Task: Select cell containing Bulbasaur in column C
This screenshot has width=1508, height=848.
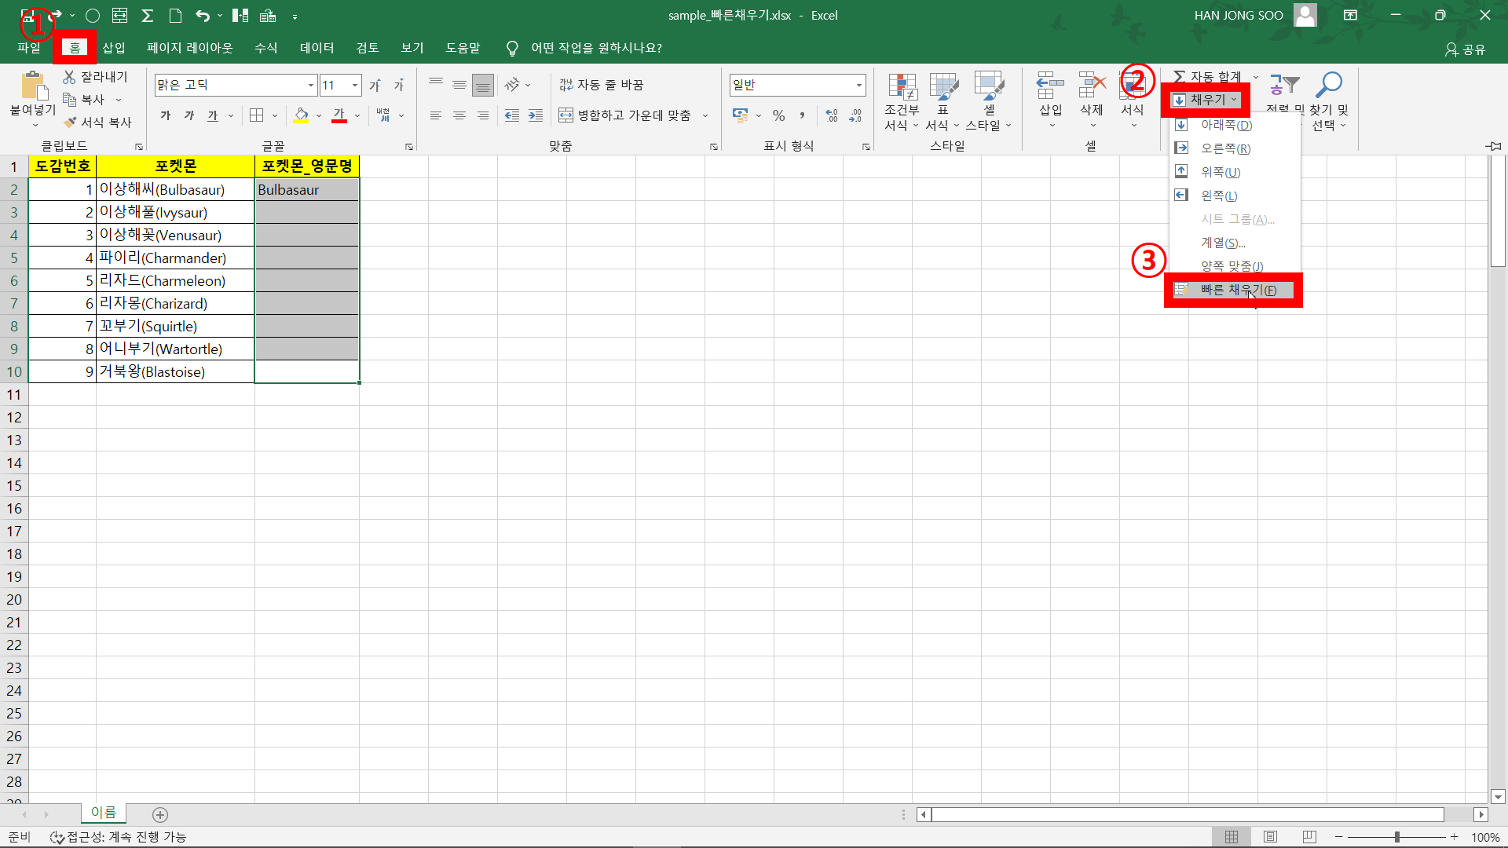Action: [306, 190]
